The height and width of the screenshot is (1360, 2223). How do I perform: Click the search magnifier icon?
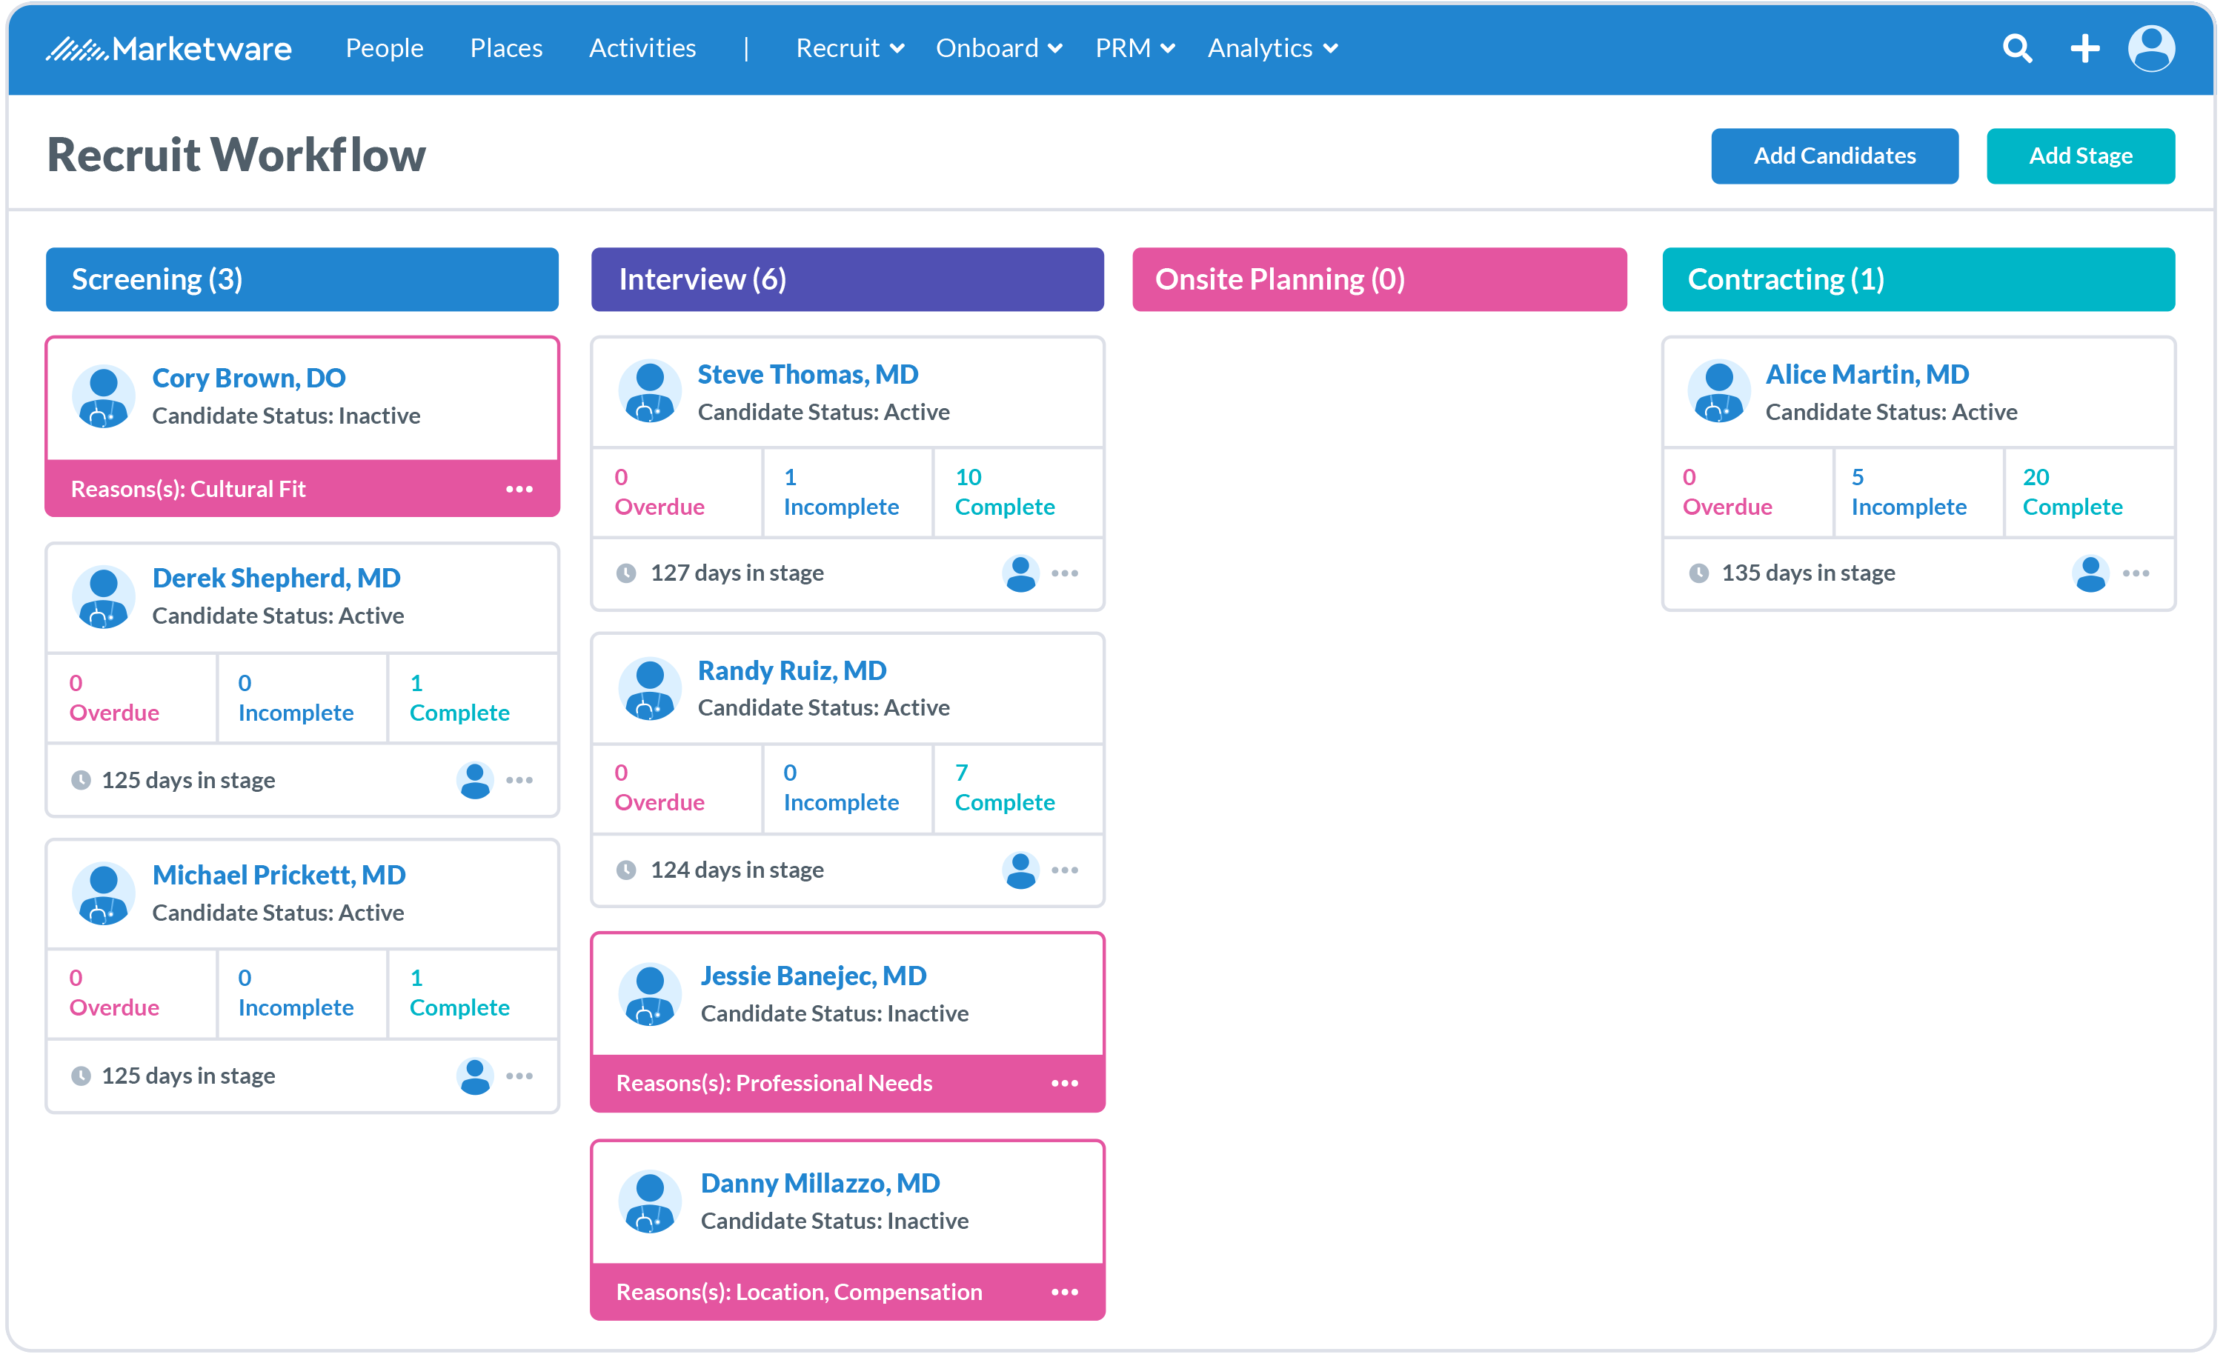(x=2017, y=48)
